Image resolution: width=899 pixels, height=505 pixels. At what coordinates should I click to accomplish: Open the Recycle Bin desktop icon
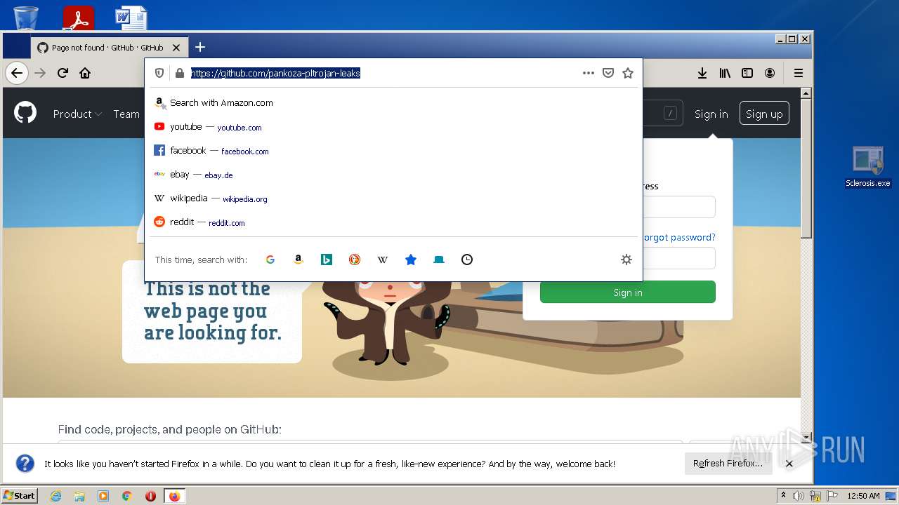coord(26,17)
